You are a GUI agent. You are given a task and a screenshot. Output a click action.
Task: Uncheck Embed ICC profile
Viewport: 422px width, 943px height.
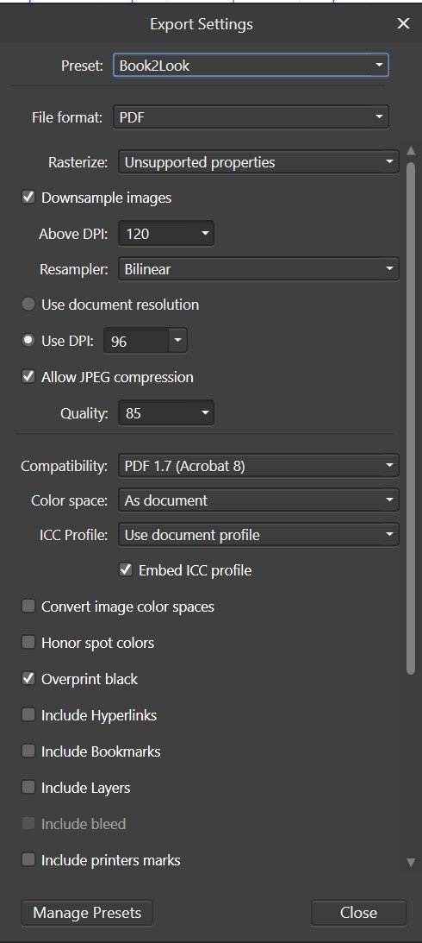click(126, 570)
